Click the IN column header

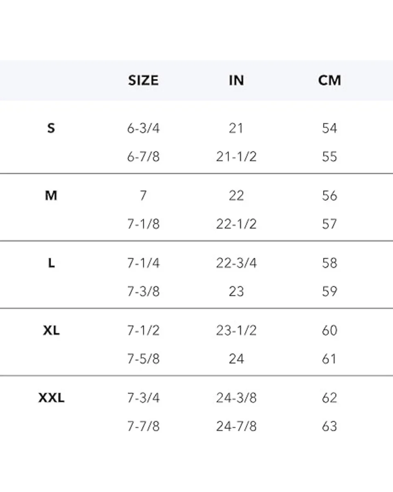tap(236, 80)
